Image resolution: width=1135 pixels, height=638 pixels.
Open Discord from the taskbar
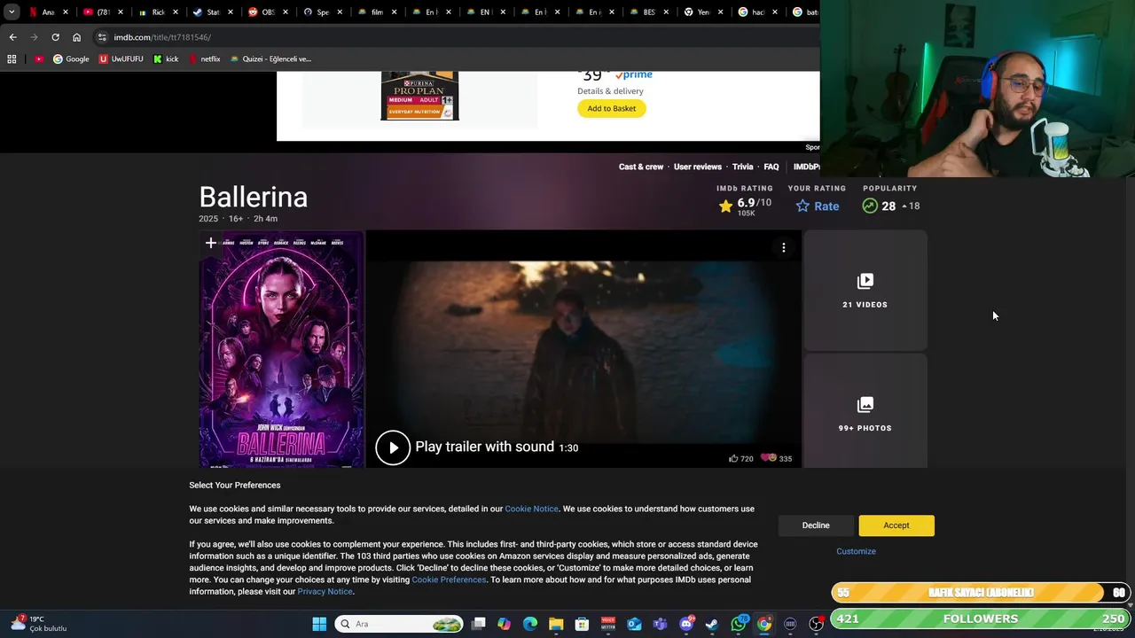click(x=685, y=624)
